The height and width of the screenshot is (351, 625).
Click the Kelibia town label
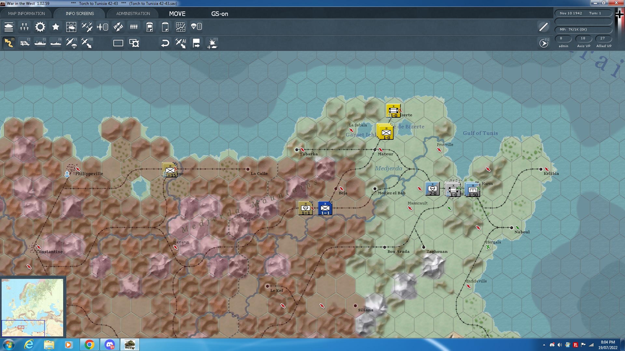551,174
